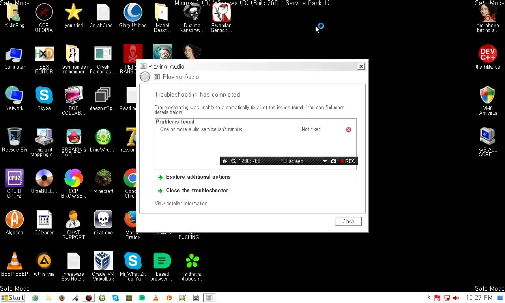Launch CCP BROWSER shortcut

(74, 184)
